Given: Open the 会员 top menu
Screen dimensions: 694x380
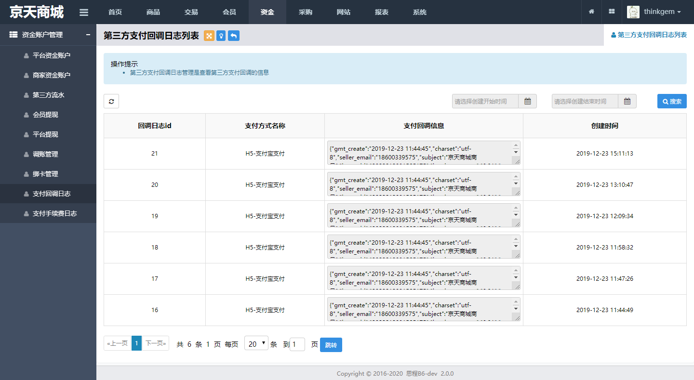Looking at the screenshot, I should point(229,12).
